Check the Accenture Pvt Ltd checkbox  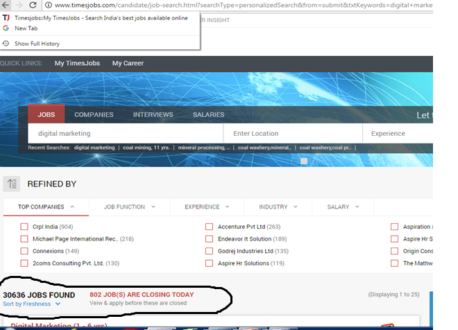[209, 227]
